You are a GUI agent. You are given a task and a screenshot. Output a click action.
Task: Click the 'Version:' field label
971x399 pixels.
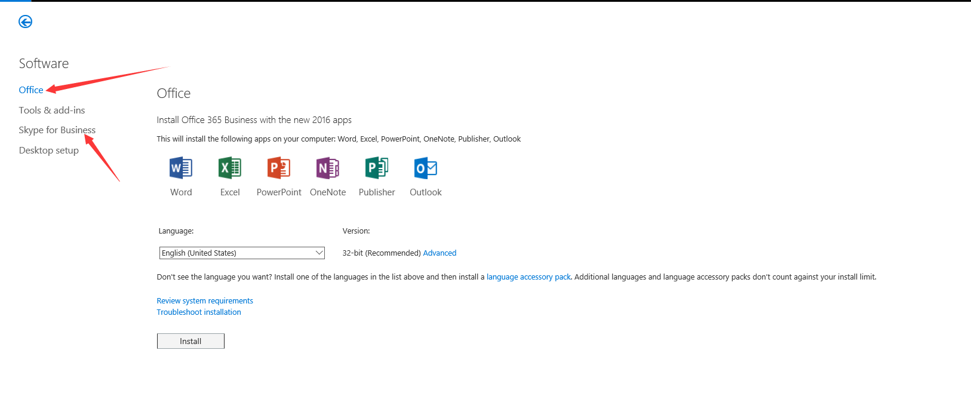356,231
